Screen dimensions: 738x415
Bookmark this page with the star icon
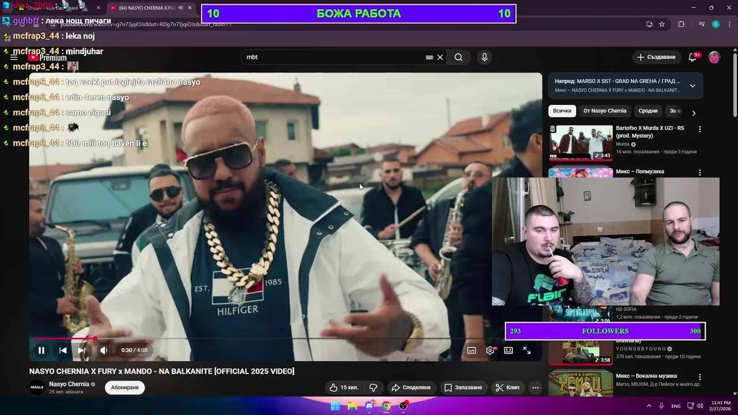662,24
